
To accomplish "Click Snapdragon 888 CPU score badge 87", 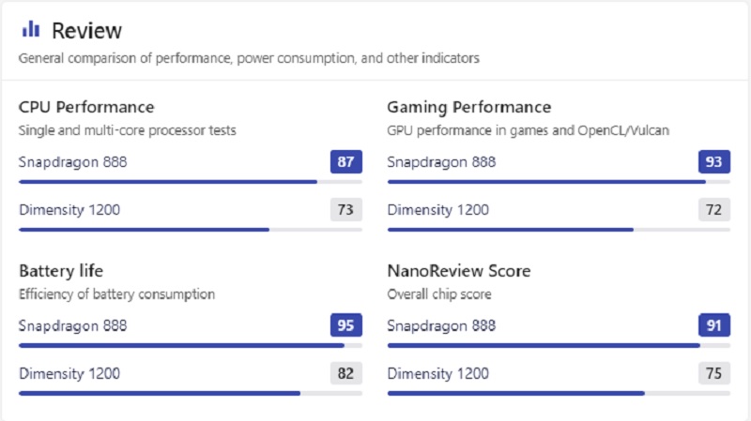I will [x=345, y=162].
